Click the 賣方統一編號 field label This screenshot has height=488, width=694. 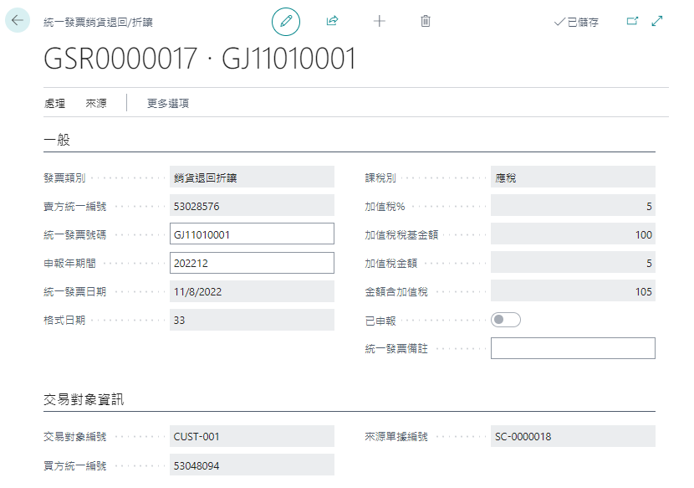[74, 207]
